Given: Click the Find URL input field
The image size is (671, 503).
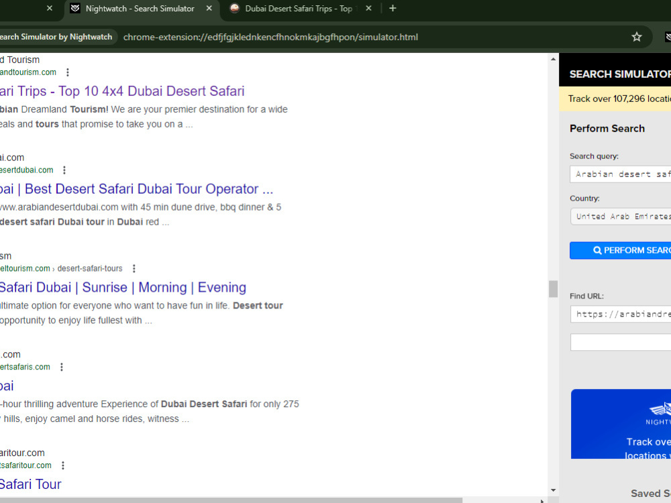Looking at the screenshot, I should [x=621, y=314].
